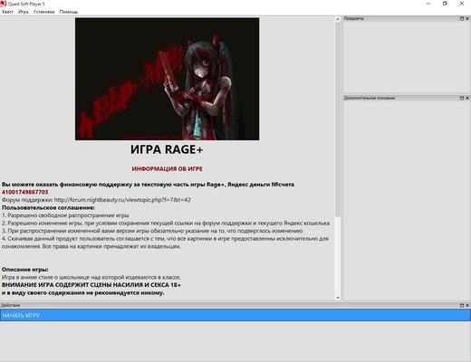The height and width of the screenshot is (362, 471).
Task: Minimize the Quest Soft Player window
Action: point(428,4)
